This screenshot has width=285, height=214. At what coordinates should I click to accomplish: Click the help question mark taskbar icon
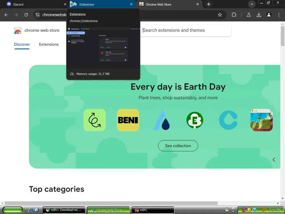point(227,210)
